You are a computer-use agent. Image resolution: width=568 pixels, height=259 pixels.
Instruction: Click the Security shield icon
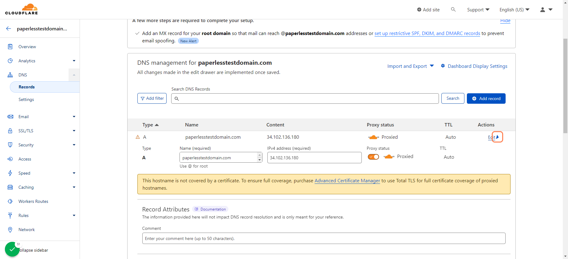[10, 145]
